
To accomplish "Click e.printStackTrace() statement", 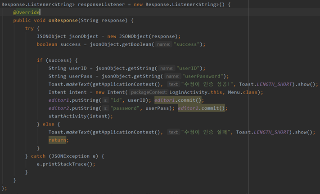I will (66, 164).
